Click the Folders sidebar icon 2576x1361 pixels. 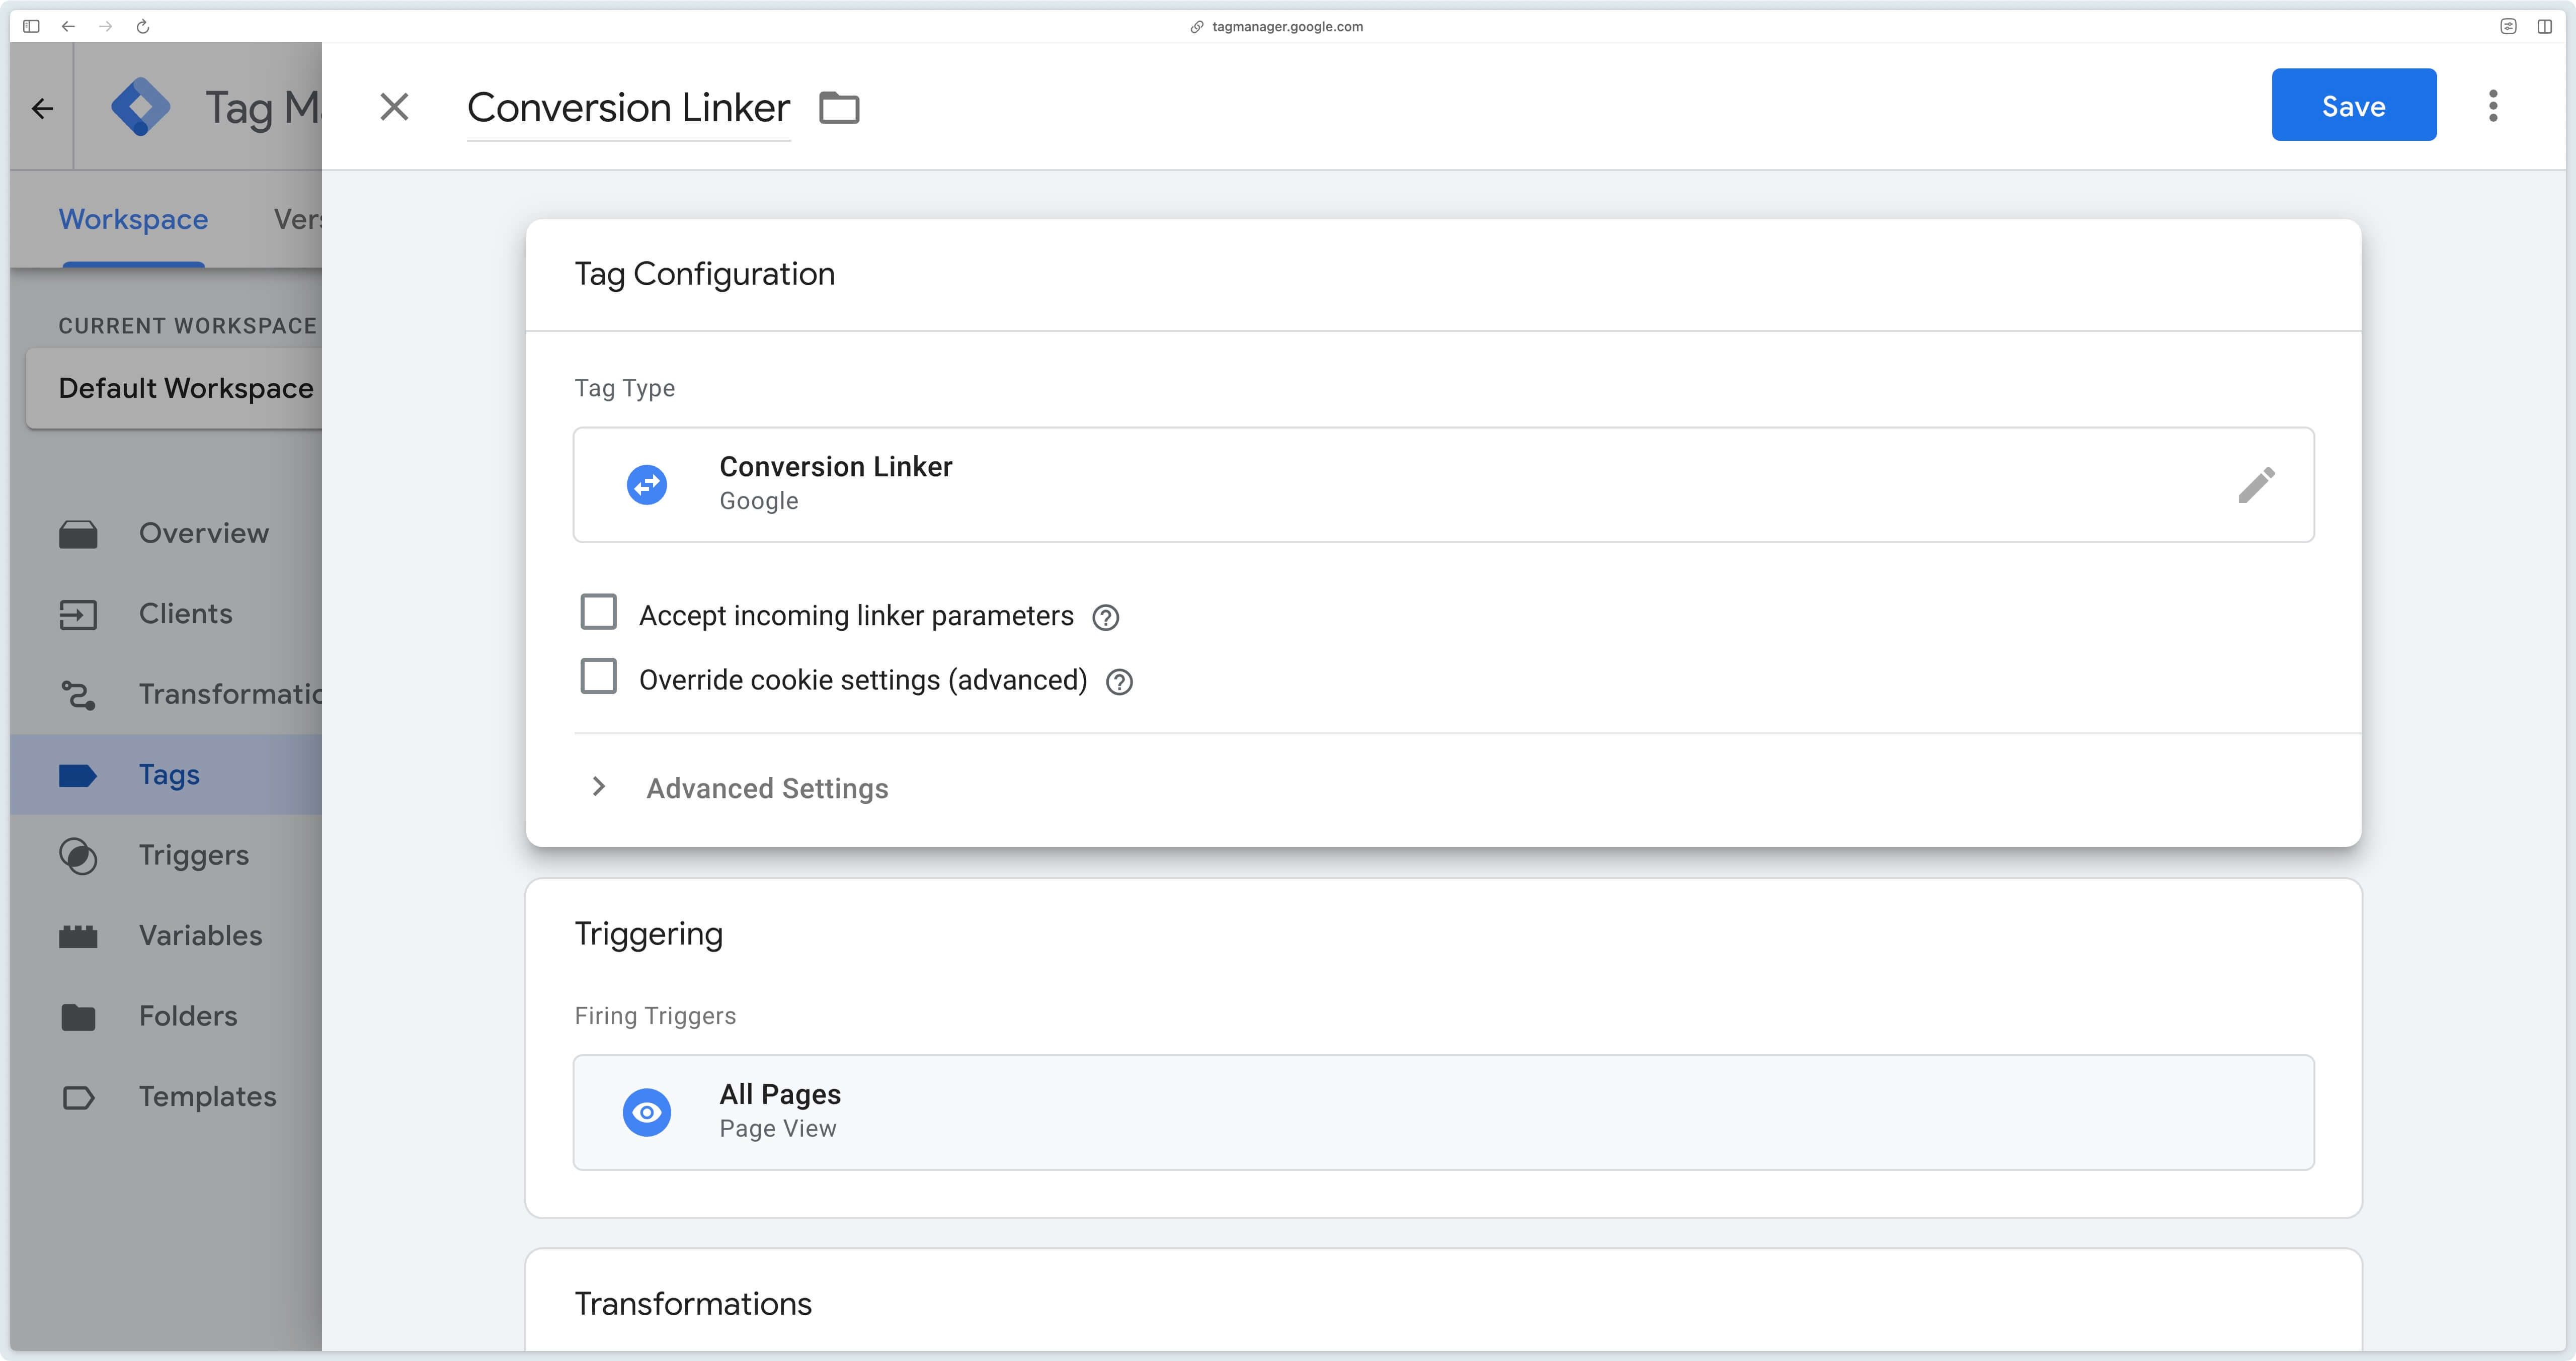click(78, 1017)
